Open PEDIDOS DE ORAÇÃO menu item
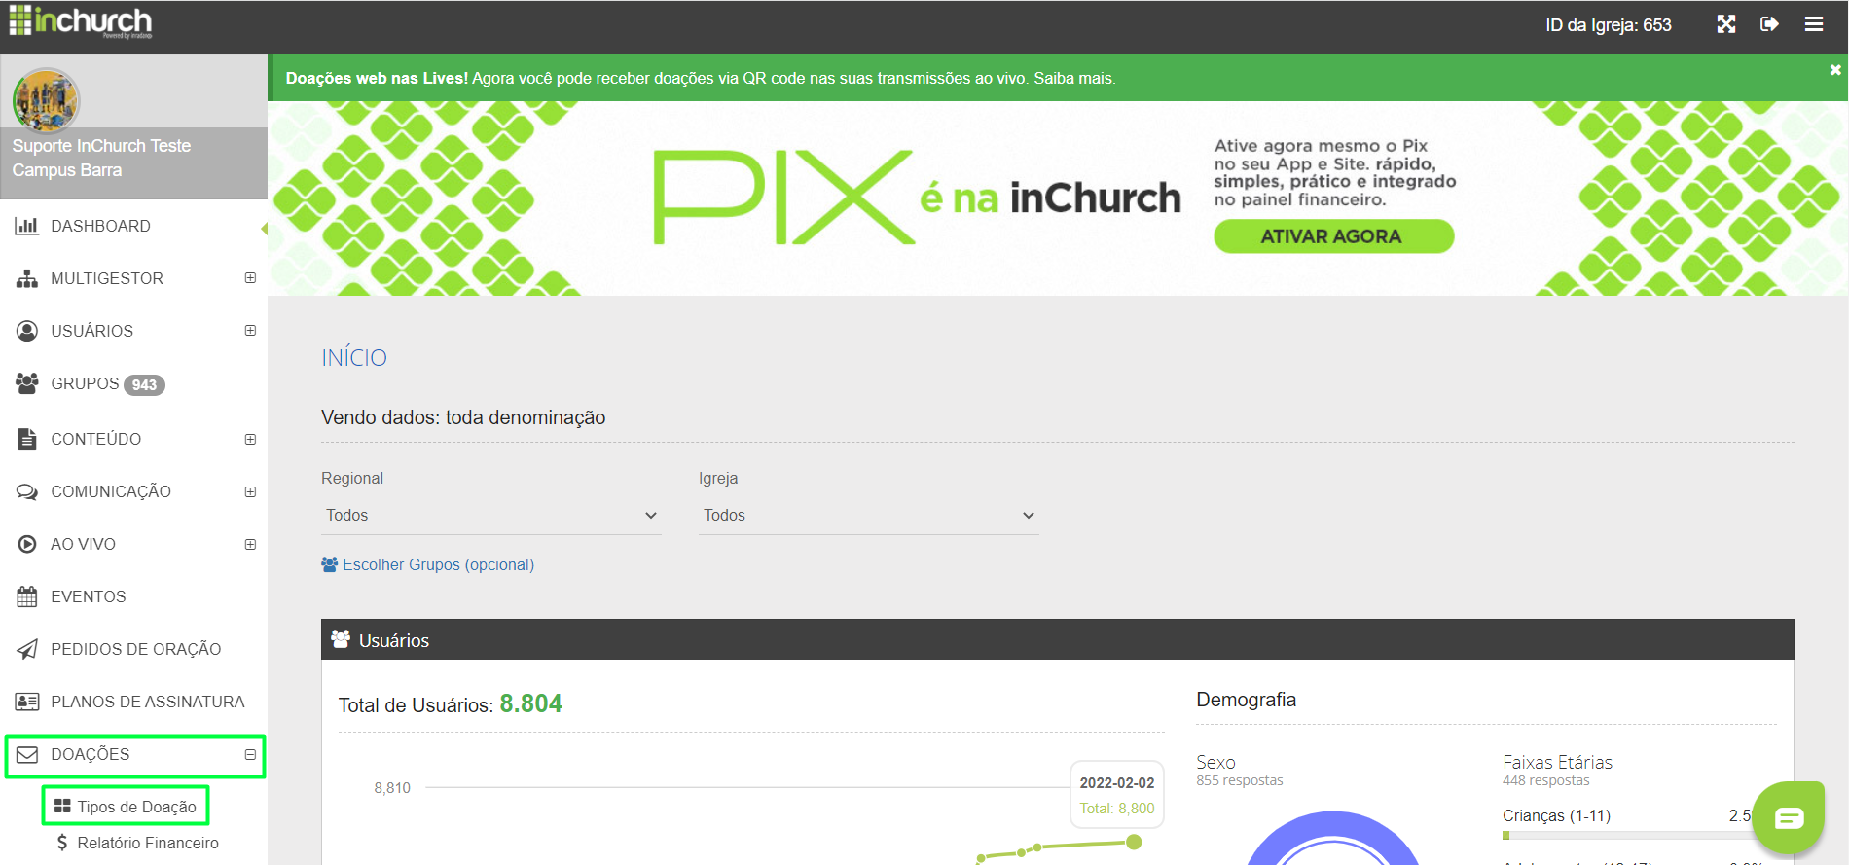Viewport: 1849px width, 865px height. point(134,649)
